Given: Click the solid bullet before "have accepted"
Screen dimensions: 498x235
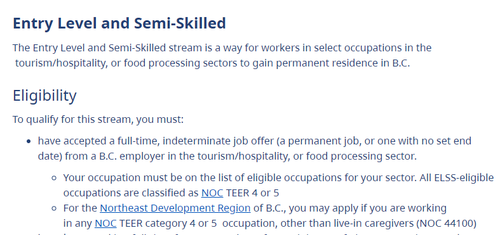Looking at the screenshot, I should [29, 141].
